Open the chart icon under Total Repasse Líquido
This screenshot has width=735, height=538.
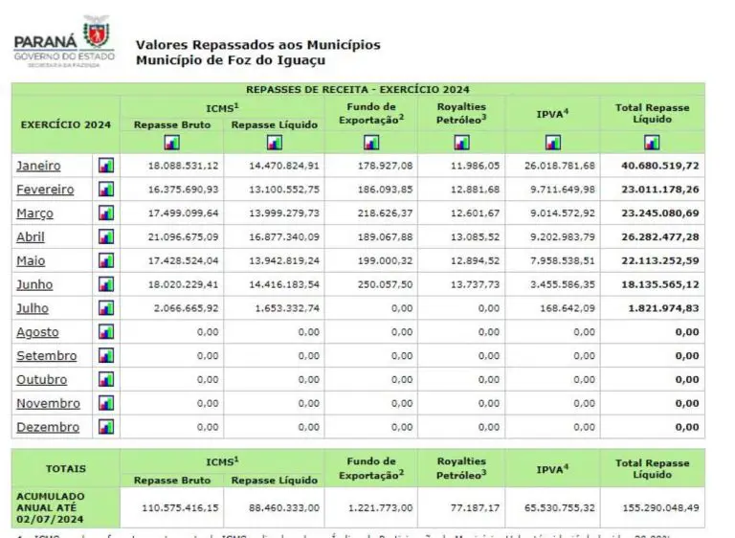coord(652,143)
